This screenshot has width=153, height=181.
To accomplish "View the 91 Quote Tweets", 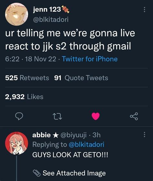I will pyautogui.click(x=81, y=78).
